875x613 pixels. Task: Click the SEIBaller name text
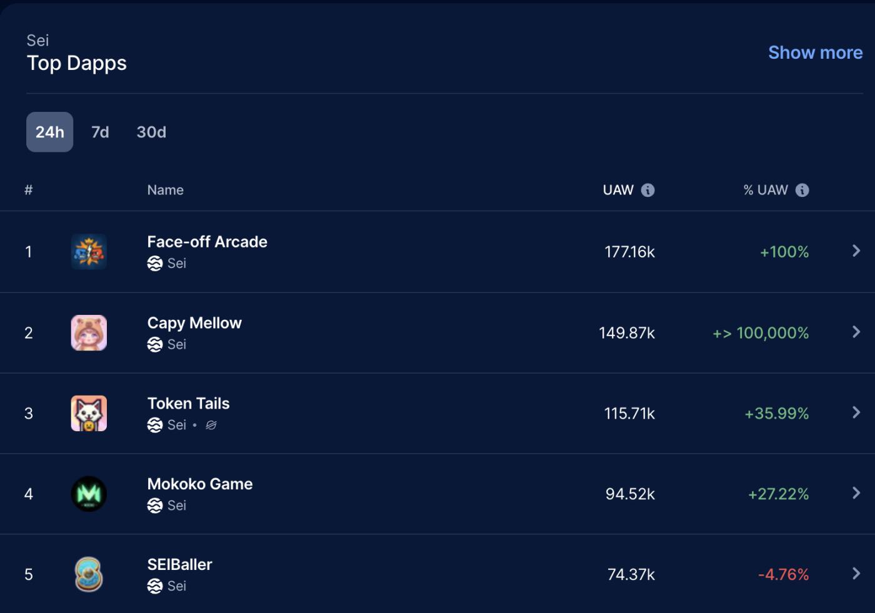pos(180,565)
